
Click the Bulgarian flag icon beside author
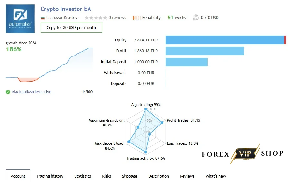click(x=43, y=18)
